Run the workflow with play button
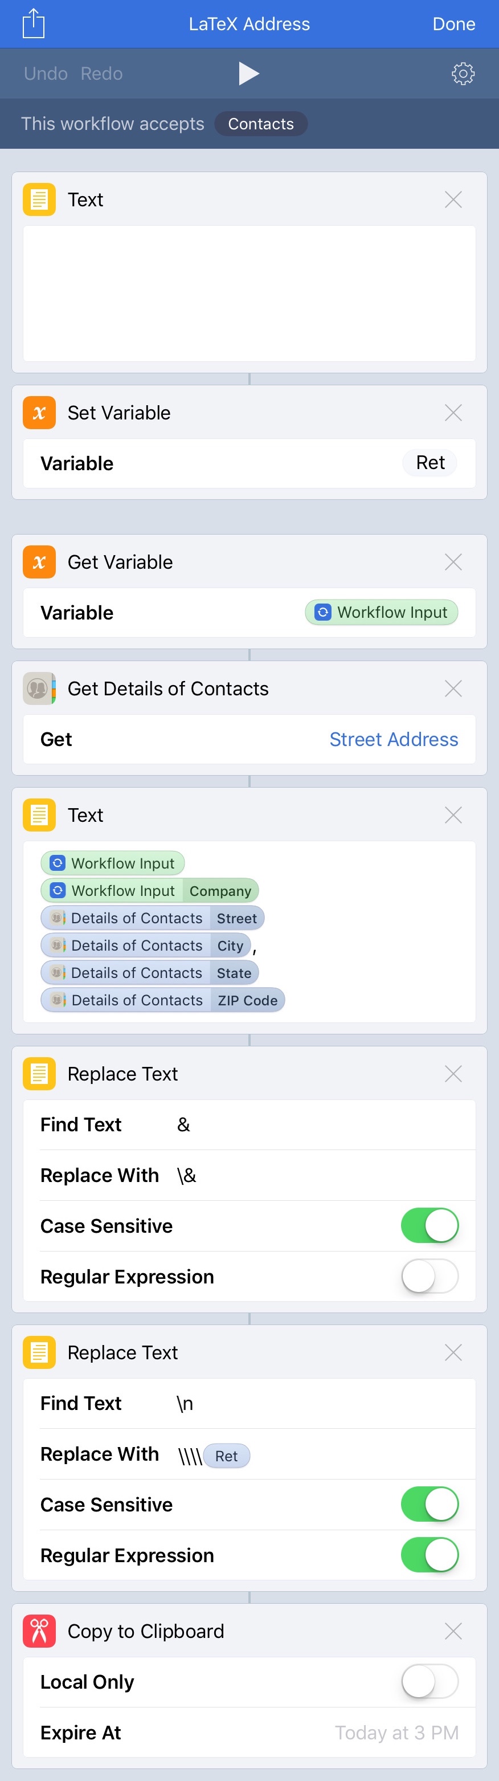 pyautogui.click(x=249, y=74)
